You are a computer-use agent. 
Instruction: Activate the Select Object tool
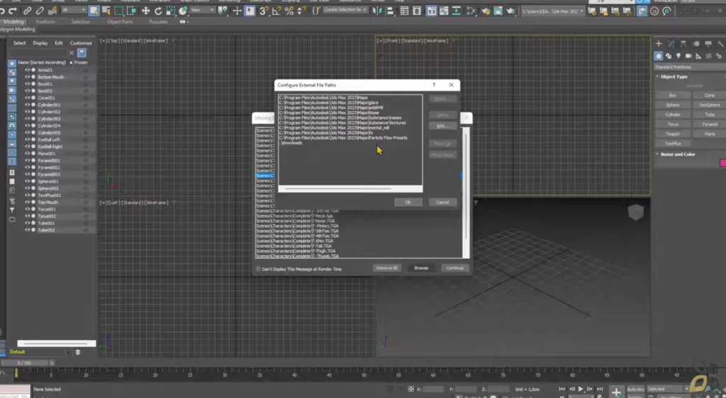click(x=94, y=10)
